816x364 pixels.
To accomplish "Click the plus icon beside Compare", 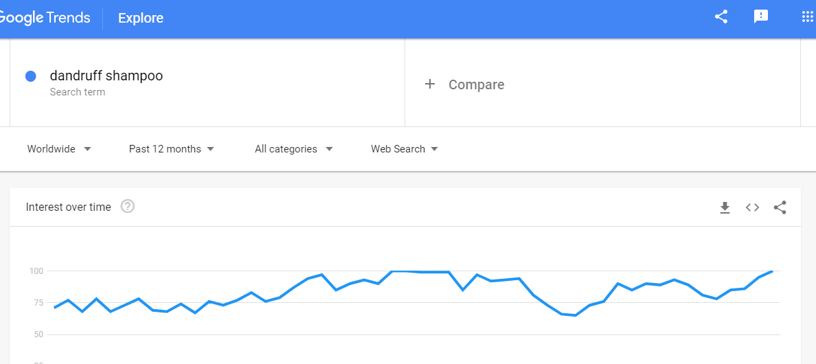I will pos(430,84).
